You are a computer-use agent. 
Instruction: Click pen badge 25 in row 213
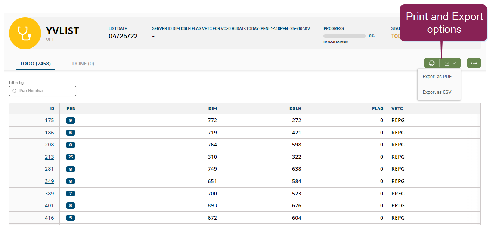[71, 157]
